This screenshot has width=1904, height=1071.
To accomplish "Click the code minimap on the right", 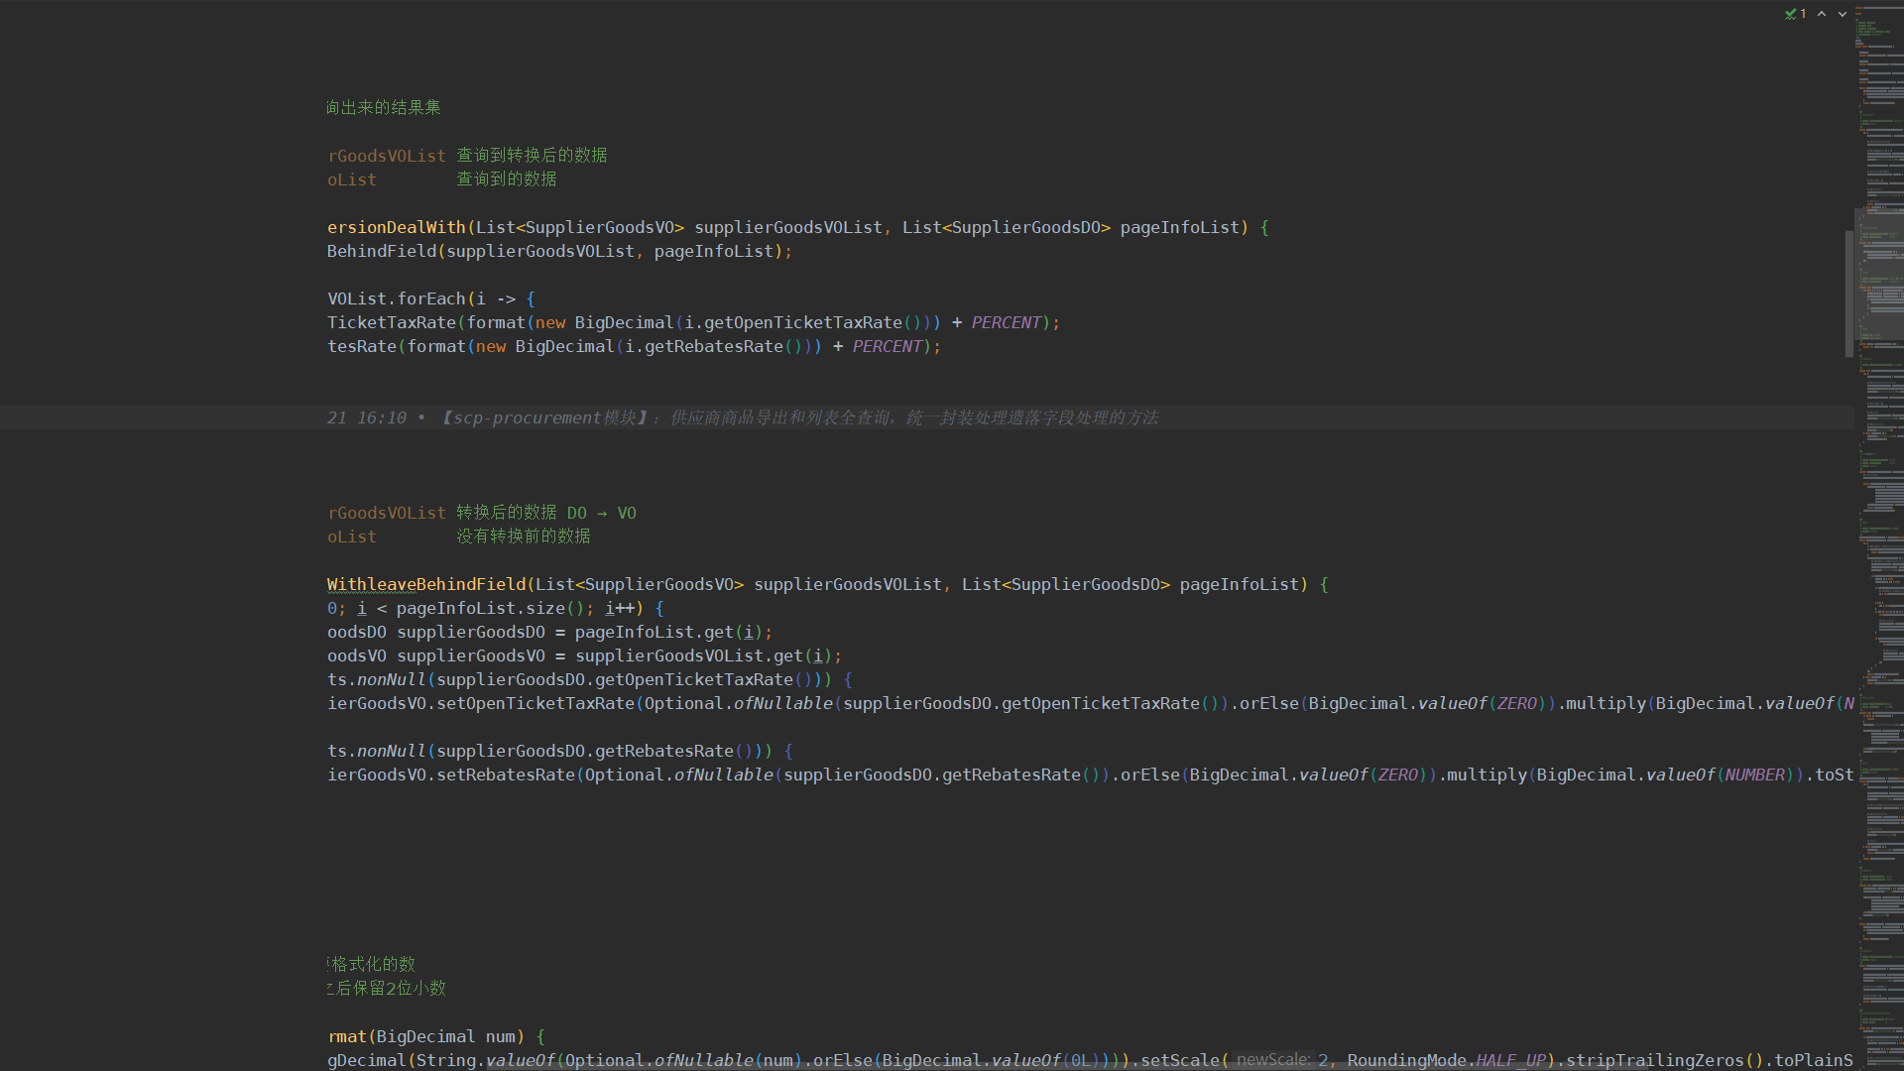I will (1880, 535).
